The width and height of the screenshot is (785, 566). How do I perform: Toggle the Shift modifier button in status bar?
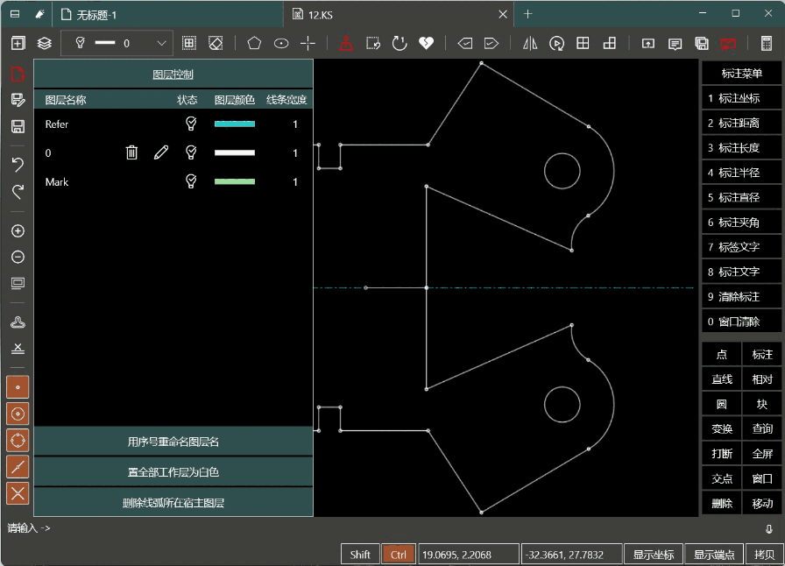click(360, 555)
